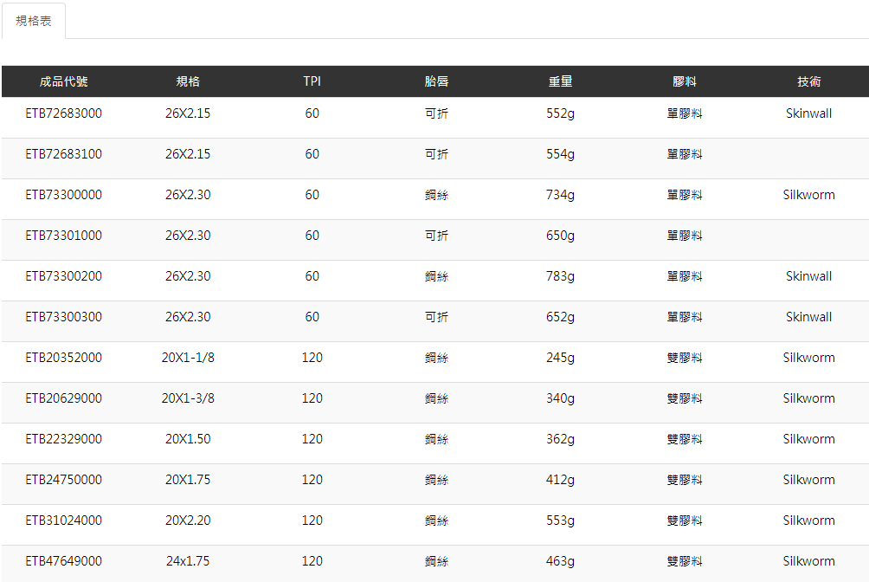Click the 膠料 column header
The height and width of the screenshot is (582, 869).
coord(685,81)
